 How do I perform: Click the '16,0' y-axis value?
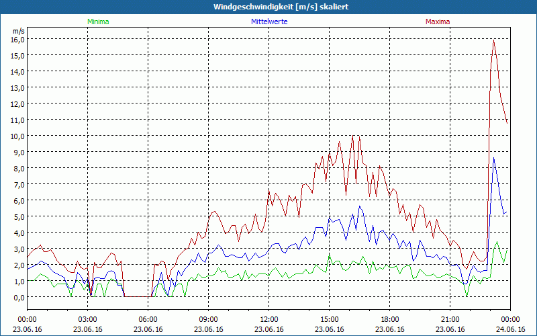click(x=19, y=39)
